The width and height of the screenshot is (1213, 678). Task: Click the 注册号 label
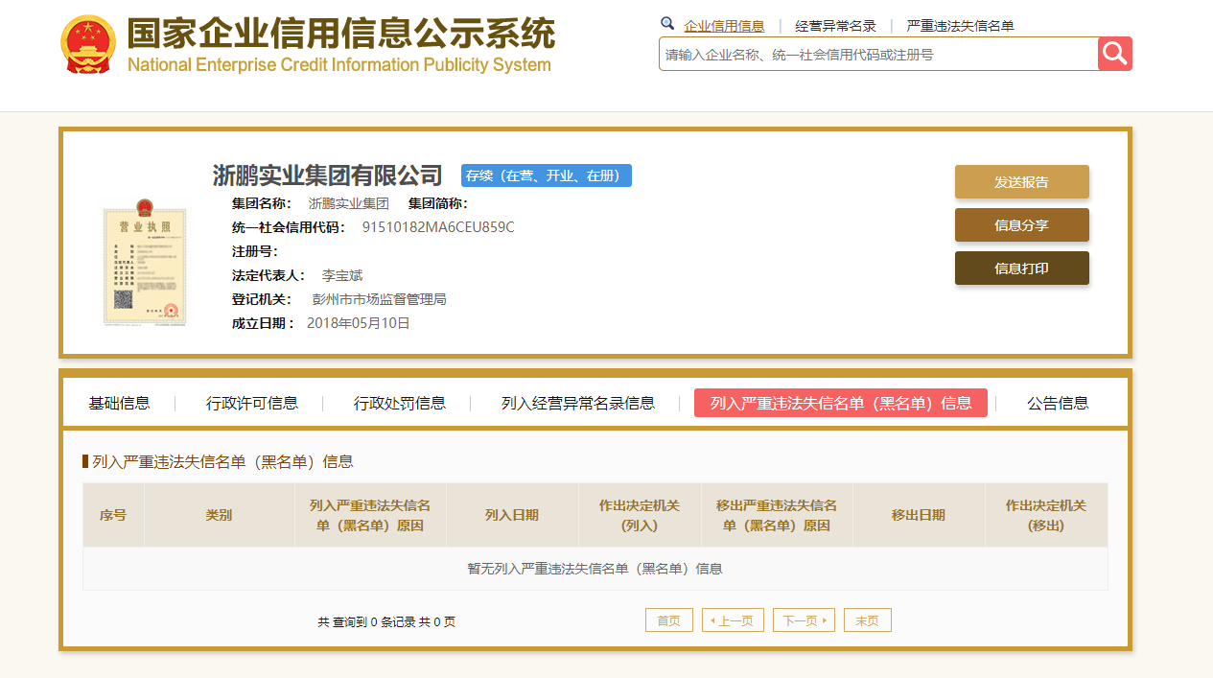(255, 251)
